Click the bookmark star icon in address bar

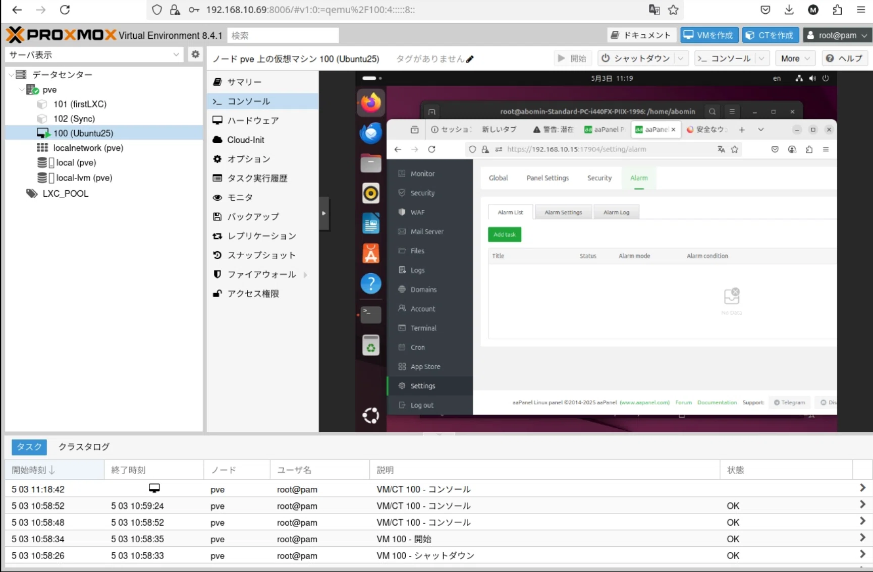(x=673, y=10)
